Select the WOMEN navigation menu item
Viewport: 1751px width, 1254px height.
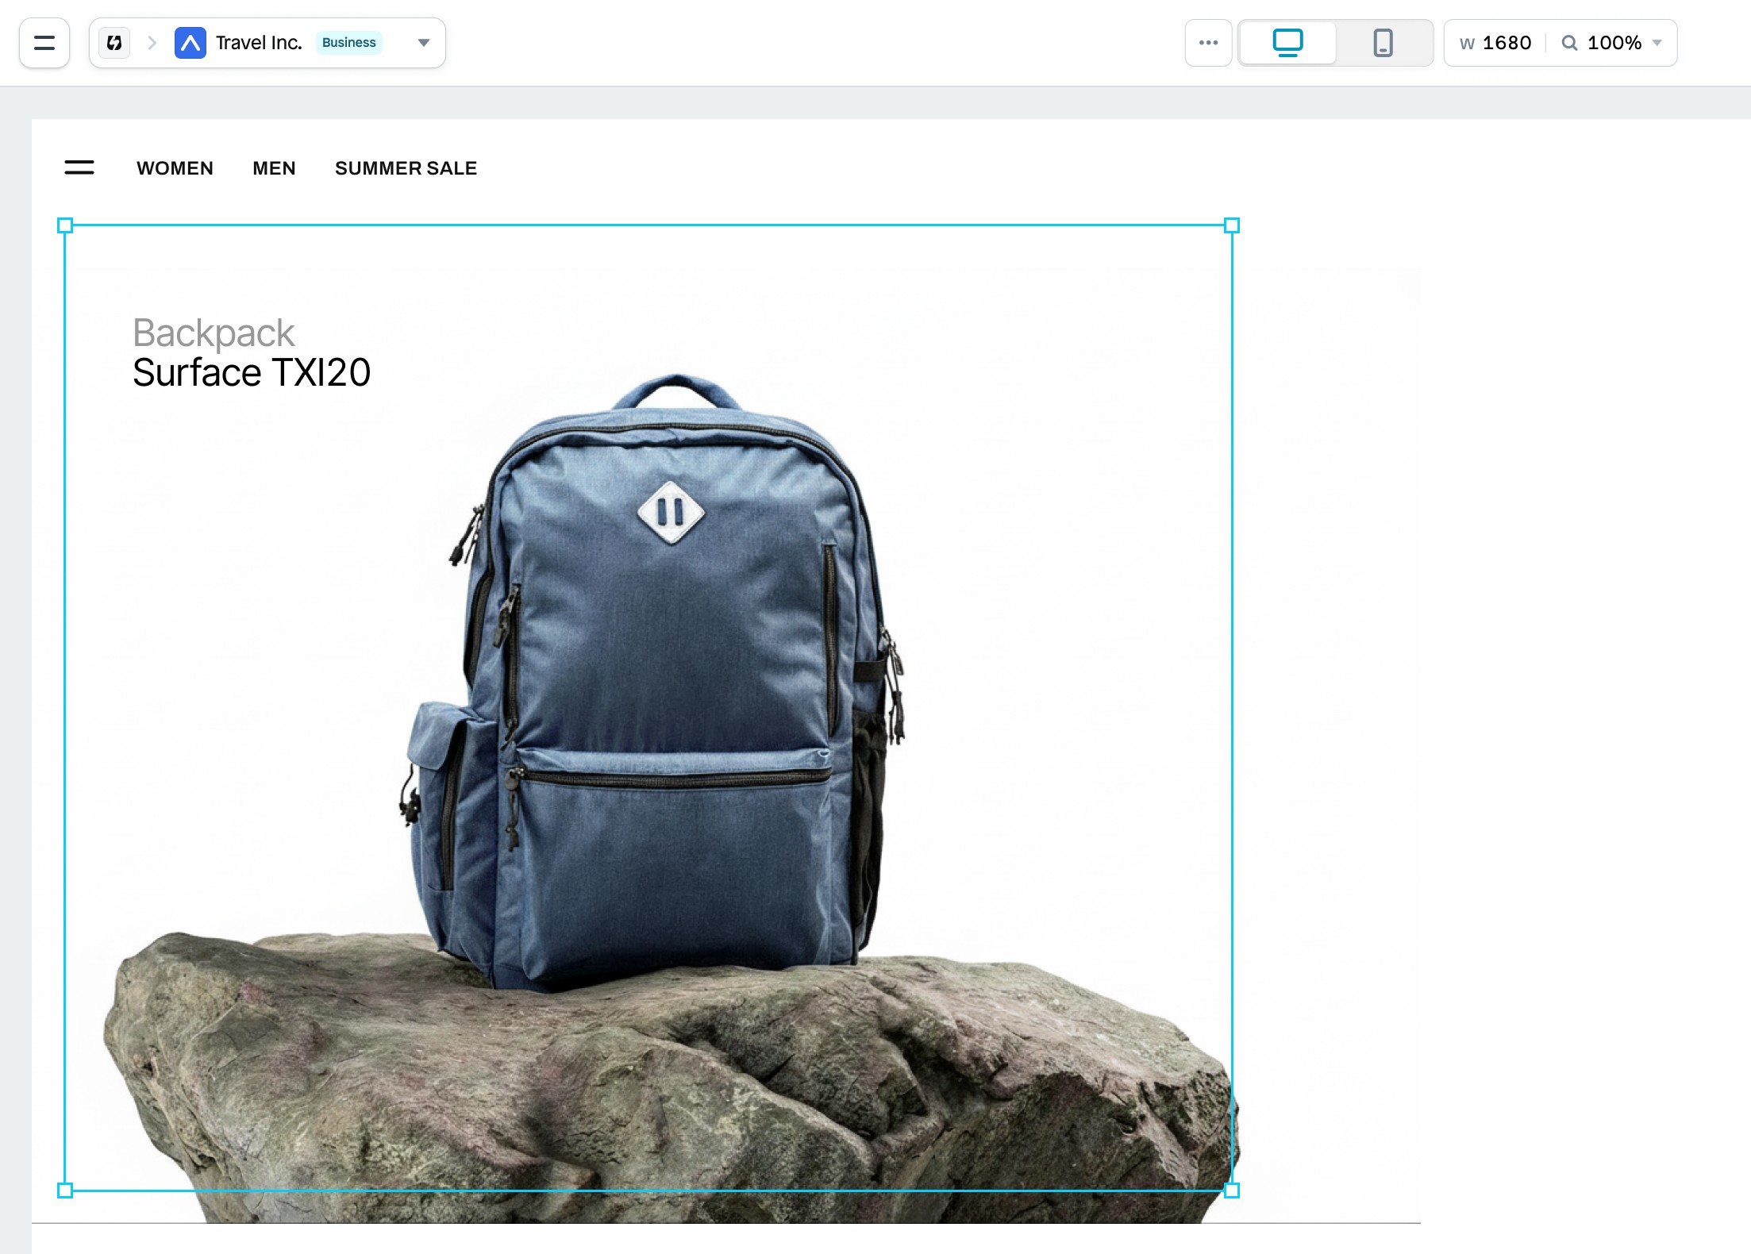click(175, 168)
